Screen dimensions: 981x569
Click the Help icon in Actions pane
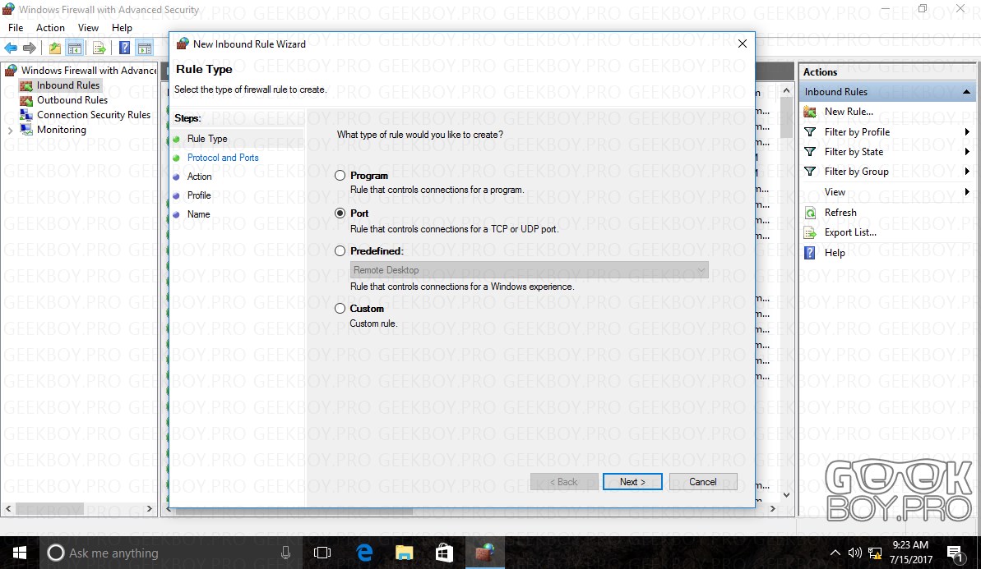click(x=810, y=252)
